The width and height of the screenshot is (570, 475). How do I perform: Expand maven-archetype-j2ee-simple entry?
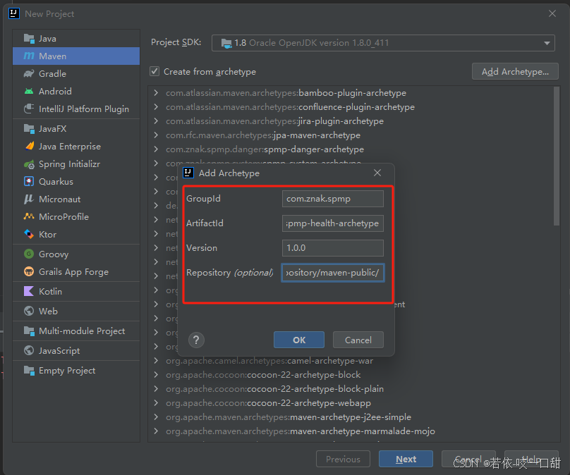point(157,417)
